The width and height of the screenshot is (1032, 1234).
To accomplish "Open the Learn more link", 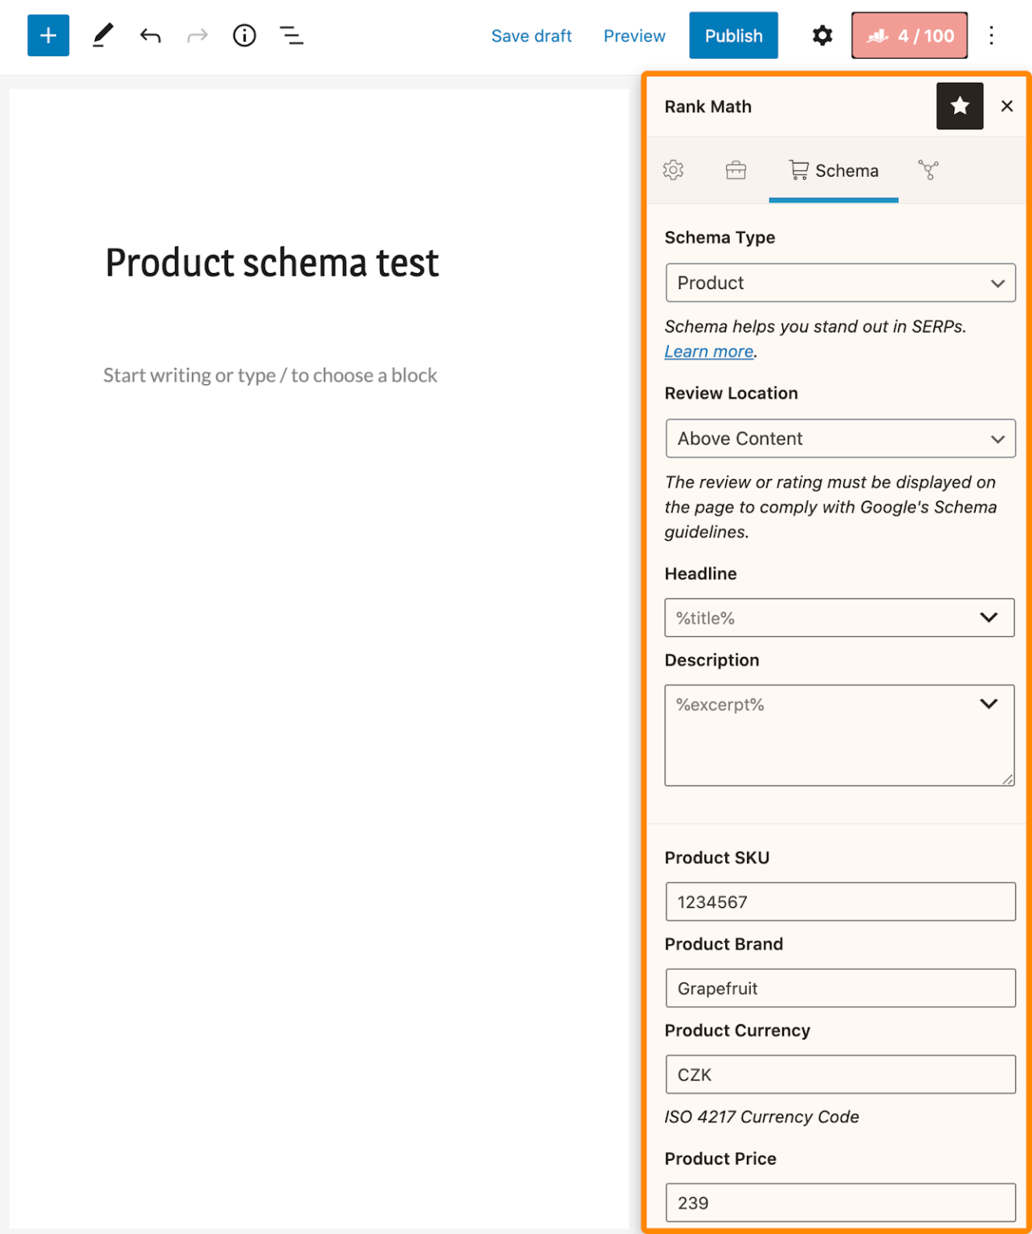I will coord(708,351).
